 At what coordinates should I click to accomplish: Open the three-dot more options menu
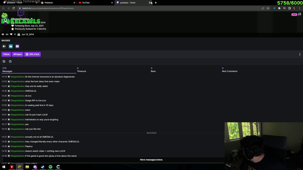300,54
